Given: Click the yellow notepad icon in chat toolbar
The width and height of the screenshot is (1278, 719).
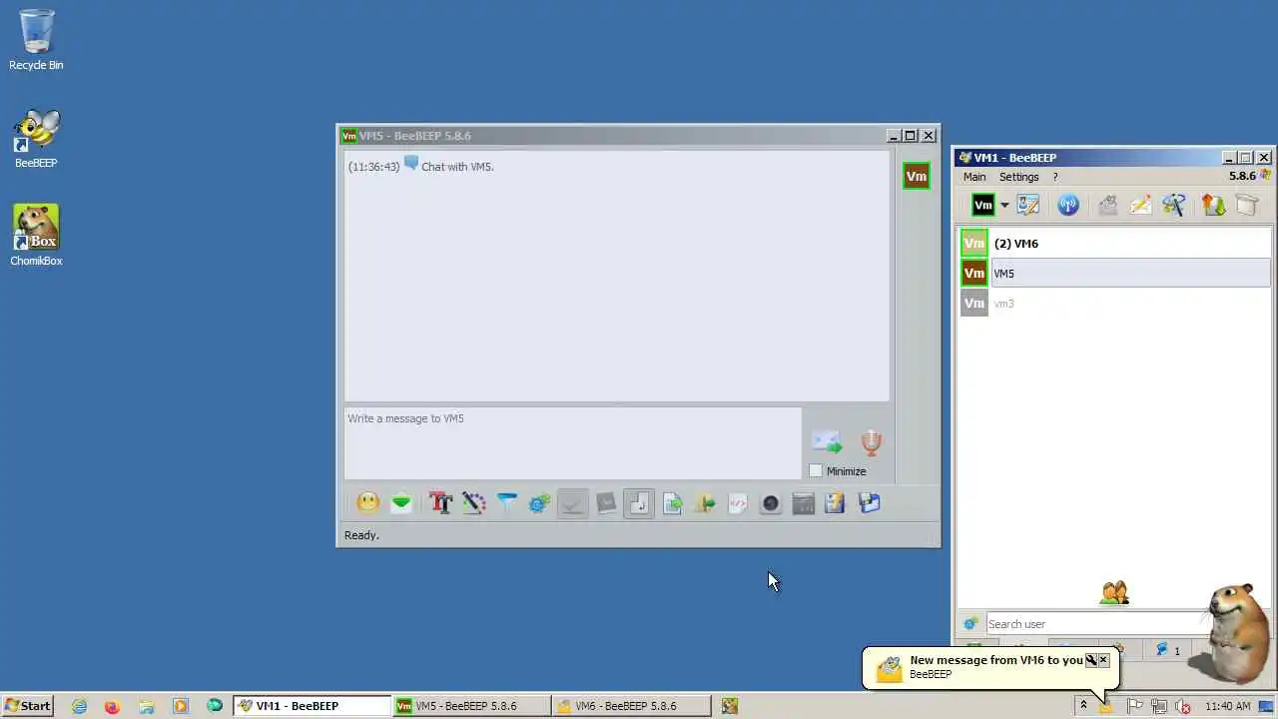Looking at the screenshot, I should point(836,503).
